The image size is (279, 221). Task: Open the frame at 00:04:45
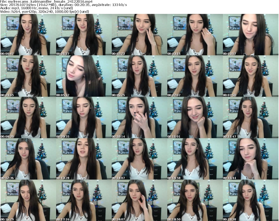coord(28,76)
